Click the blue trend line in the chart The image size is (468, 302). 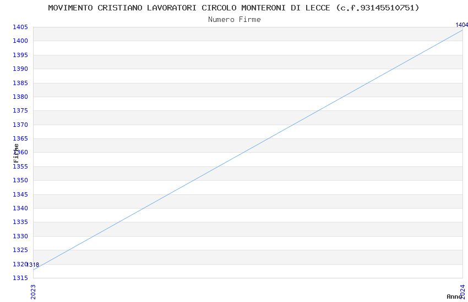[x=248, y=150]
